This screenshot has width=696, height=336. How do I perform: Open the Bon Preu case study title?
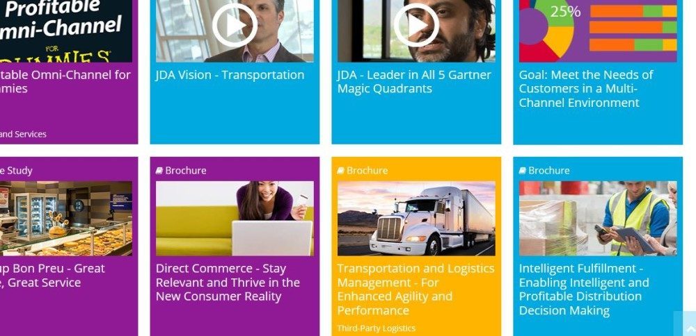[52, 276]
